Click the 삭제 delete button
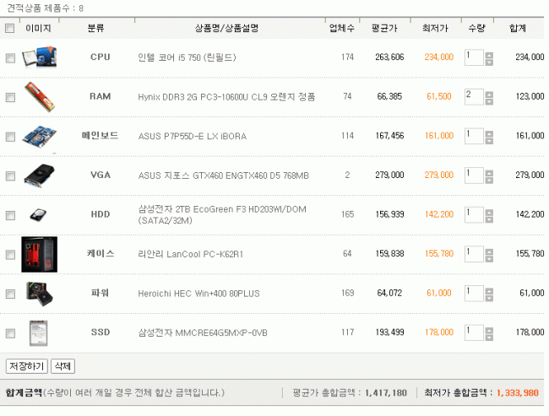Image resolution: width=549 pixels, height=416 pixels. [x=63, y=366]
